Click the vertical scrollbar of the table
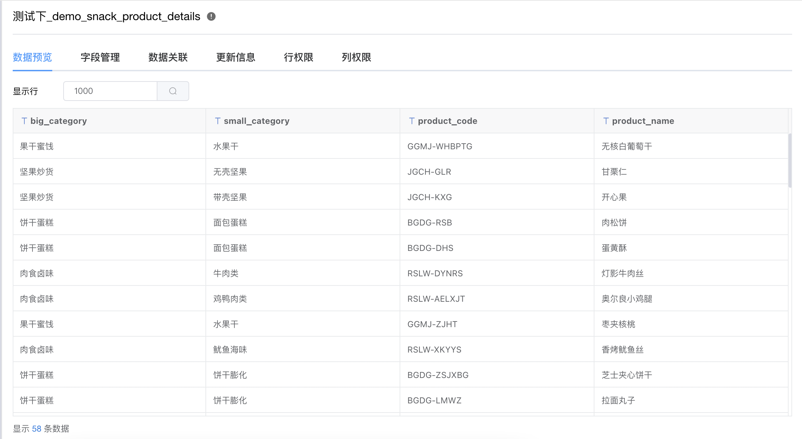 (x=790, y=161)
